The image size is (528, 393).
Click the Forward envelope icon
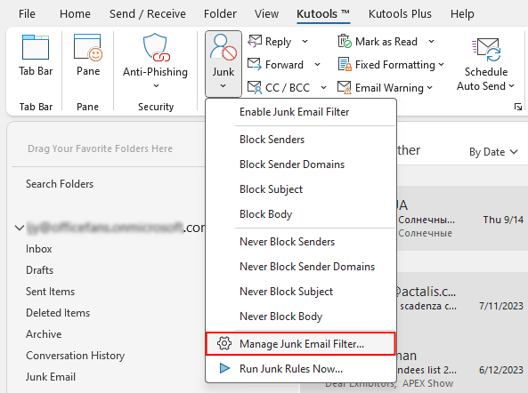pyautogui.click(x=255, y=64)
